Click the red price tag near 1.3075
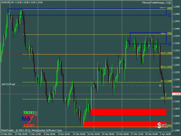Image resolution: width=181 pixels, height=136 pixels. pyautogui.click(x=170, y=109)
